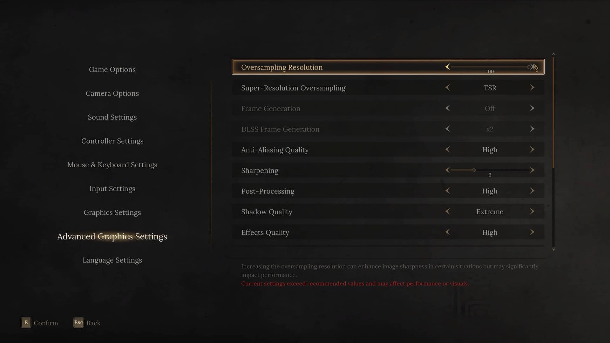This screenshot has height=343, width=610.
Task: Cycle Effects Quality option with left arrow
Action: pos(448,232)
